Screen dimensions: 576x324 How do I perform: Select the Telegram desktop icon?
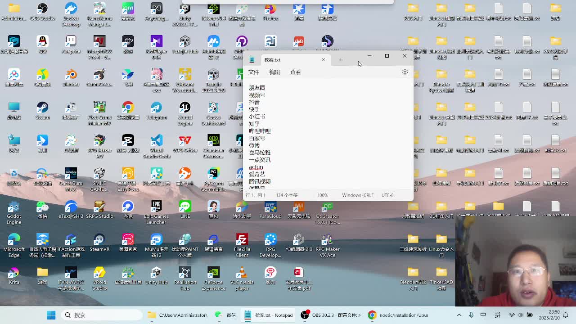pyautogui.click(x=156, y=111)
